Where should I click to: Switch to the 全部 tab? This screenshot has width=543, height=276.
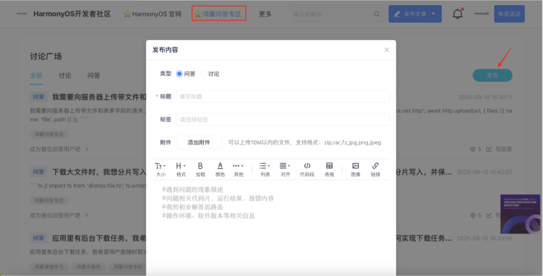[36, 76]
